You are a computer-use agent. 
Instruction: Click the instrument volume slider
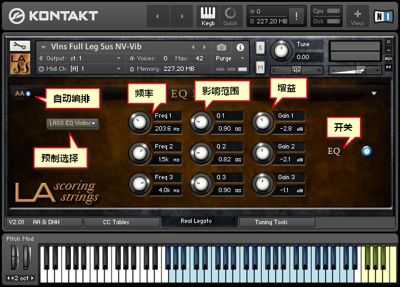pos(355,70)
